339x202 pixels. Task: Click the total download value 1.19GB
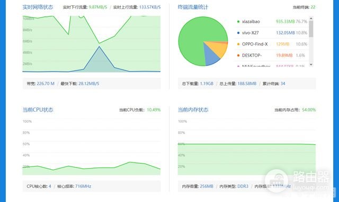(x=207, y=84)
